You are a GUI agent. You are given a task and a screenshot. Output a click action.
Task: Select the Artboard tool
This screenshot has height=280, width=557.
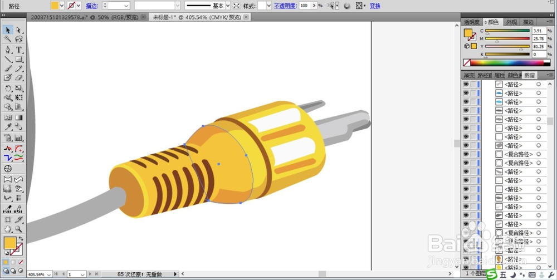point(8,220)
